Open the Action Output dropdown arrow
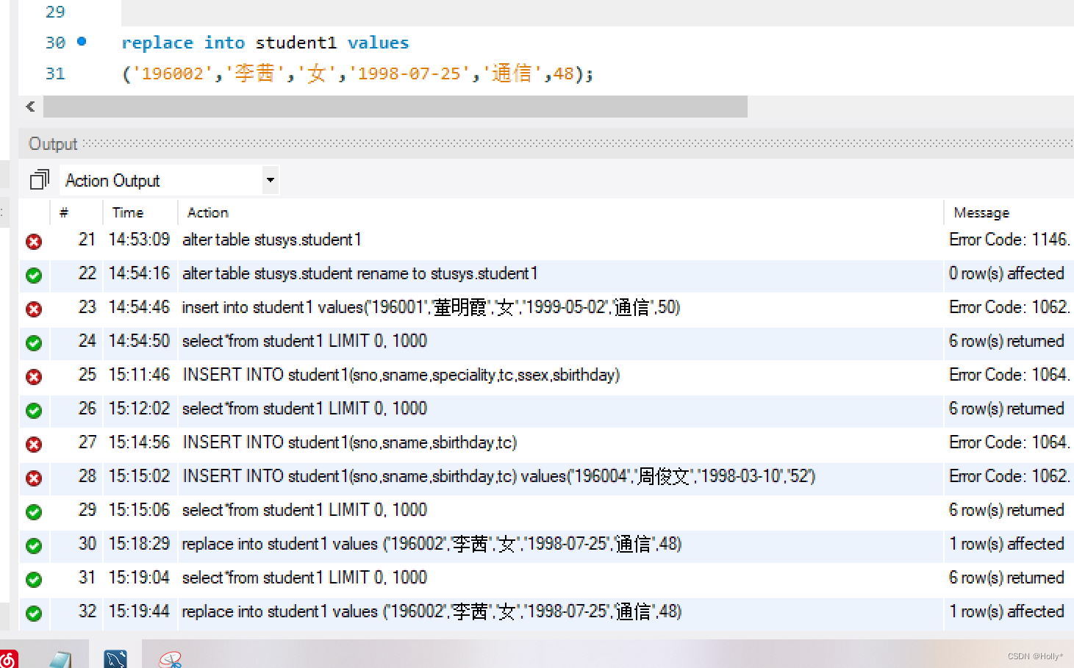This screenshot has width=1074, height=668. [x=270, y=180]
